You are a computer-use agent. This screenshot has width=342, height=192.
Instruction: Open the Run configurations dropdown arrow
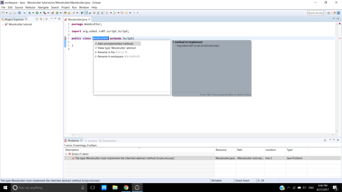click(x=41, y=13)
